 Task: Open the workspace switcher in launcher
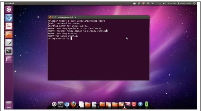pos(9,59)
